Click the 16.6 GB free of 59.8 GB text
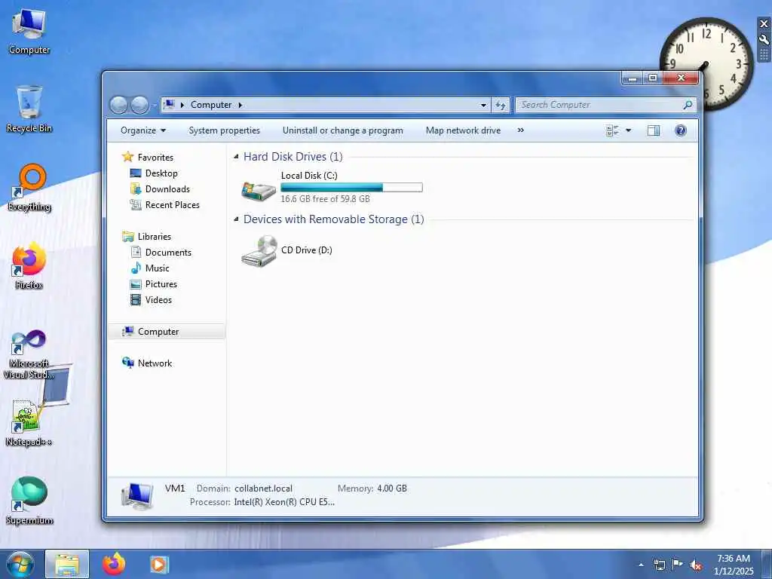The height and width of the screenshot is (579, 772). coord(325,199)
